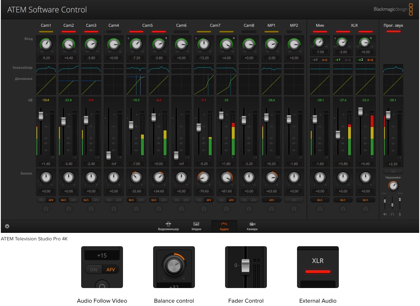This screenshot has width=420, height=306.
Task: Click the Cam4 fader handle
Action: pyautogui.click(x=108, y=155)
